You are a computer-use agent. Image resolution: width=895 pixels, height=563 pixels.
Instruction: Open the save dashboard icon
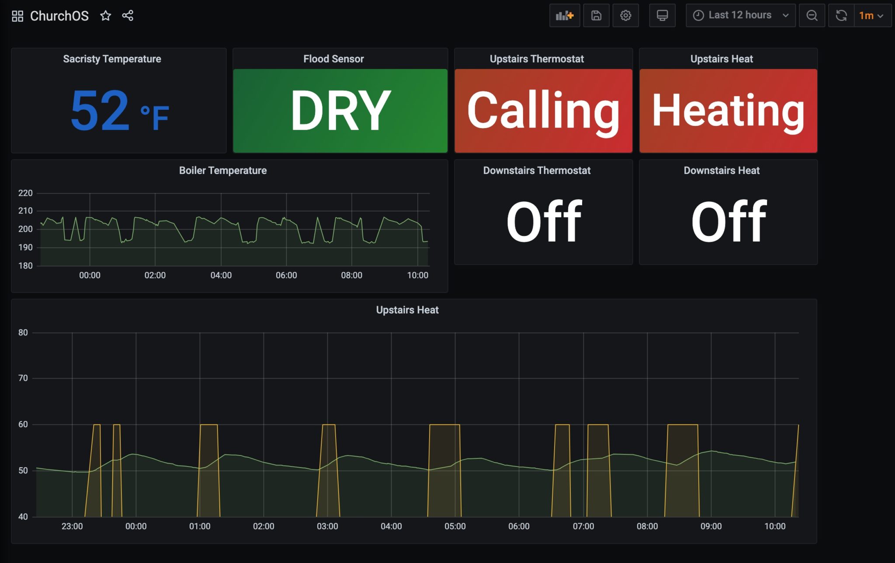pyautogui.click(x=596, y=15)
